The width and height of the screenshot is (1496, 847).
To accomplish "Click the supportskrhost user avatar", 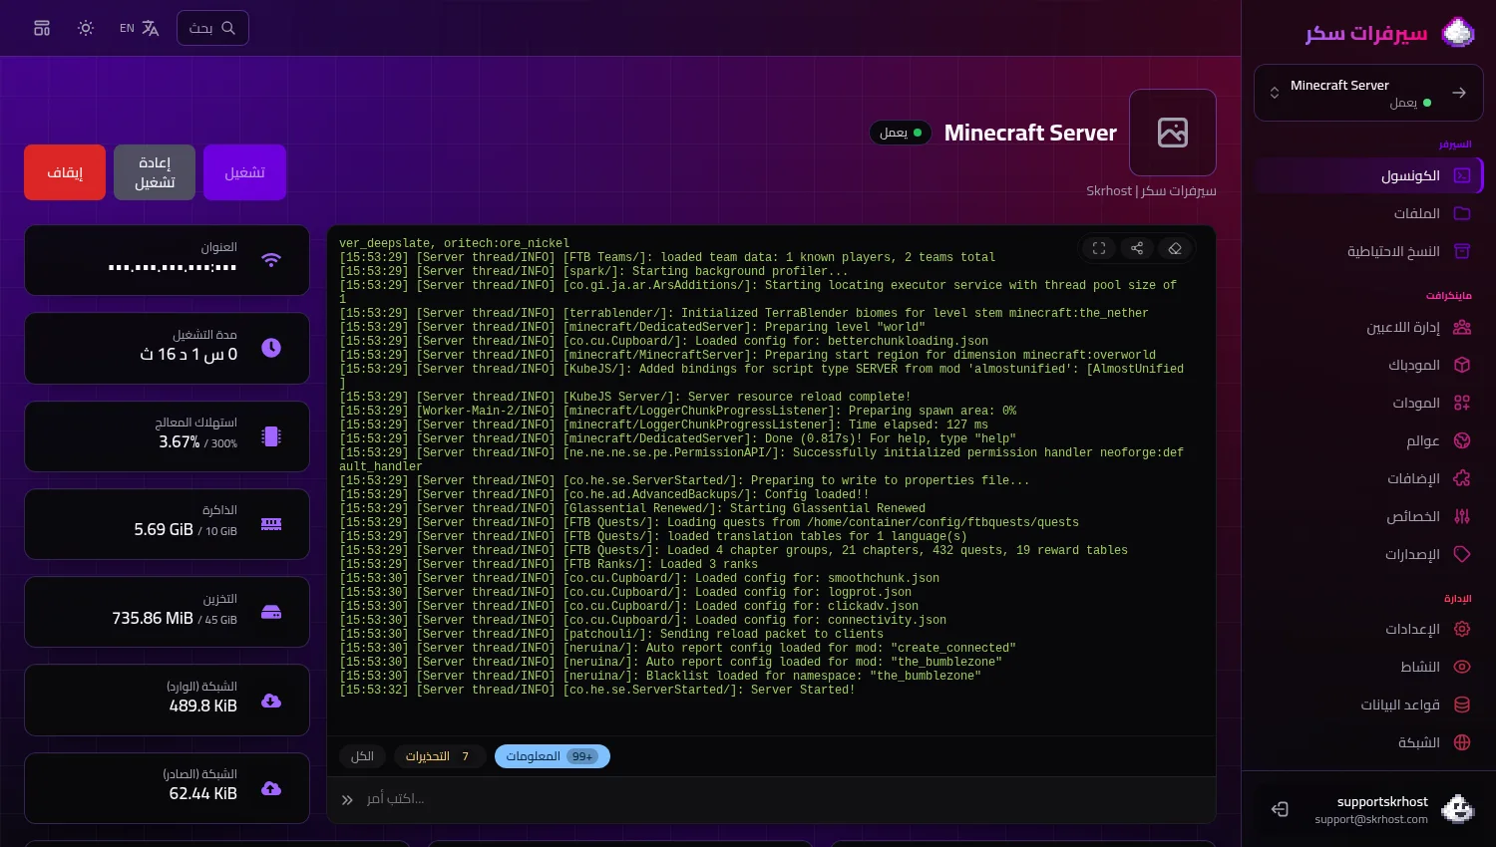I will pos(1457,809).
